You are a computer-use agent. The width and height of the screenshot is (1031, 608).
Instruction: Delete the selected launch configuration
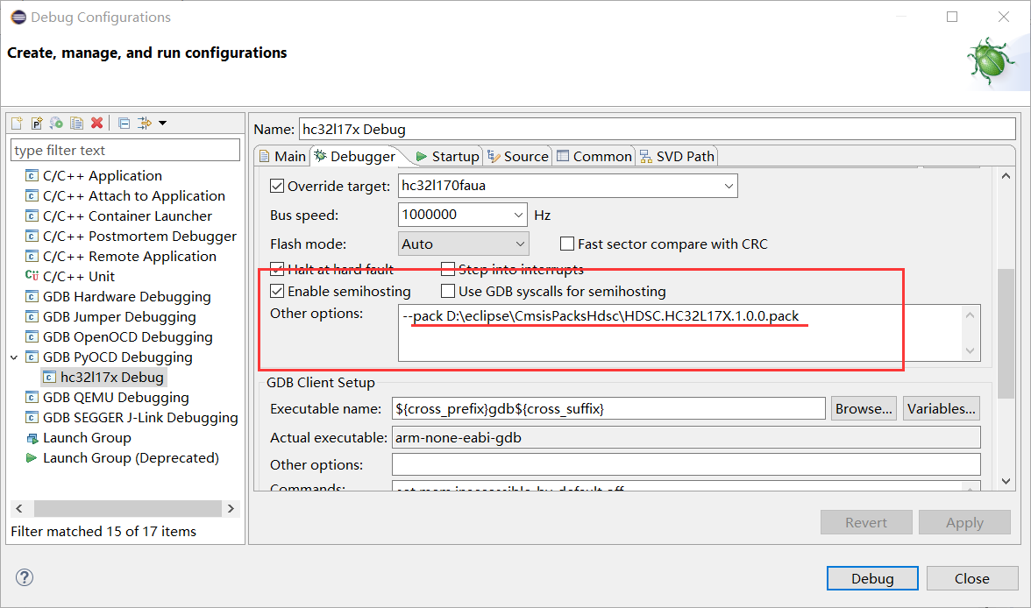tap(96, 123)
